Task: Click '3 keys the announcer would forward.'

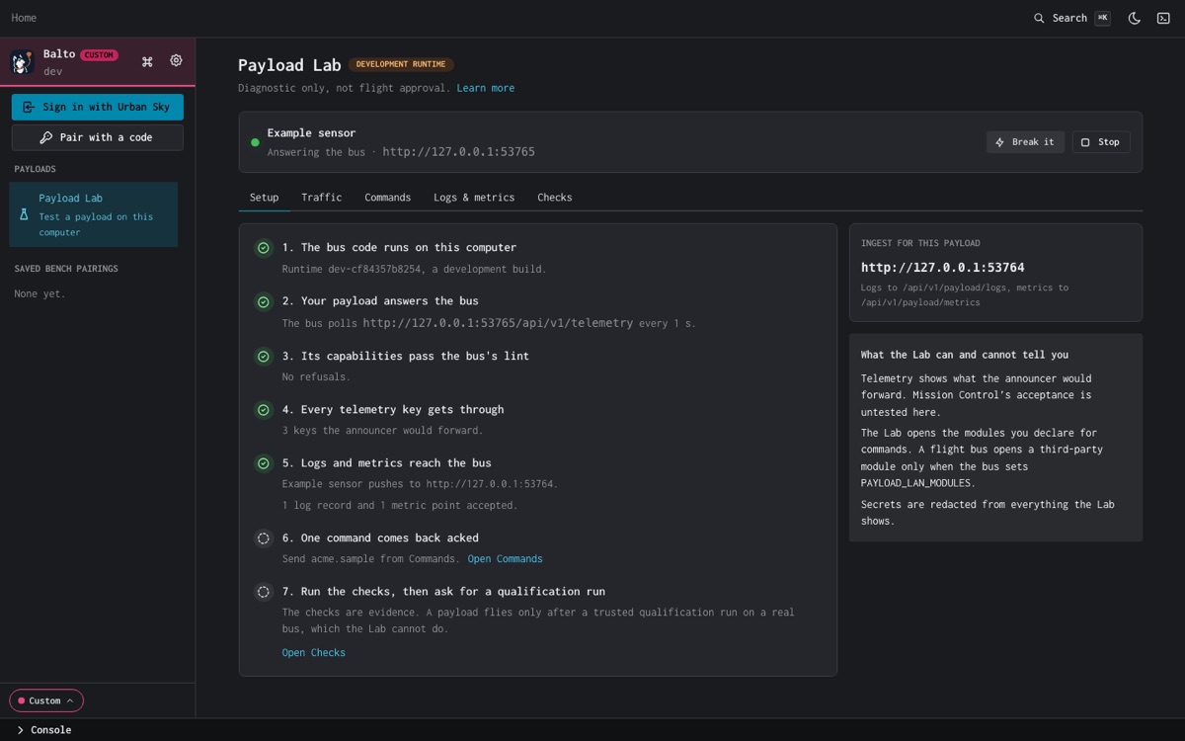Action: pyautogui.click(x=382, y=431)
